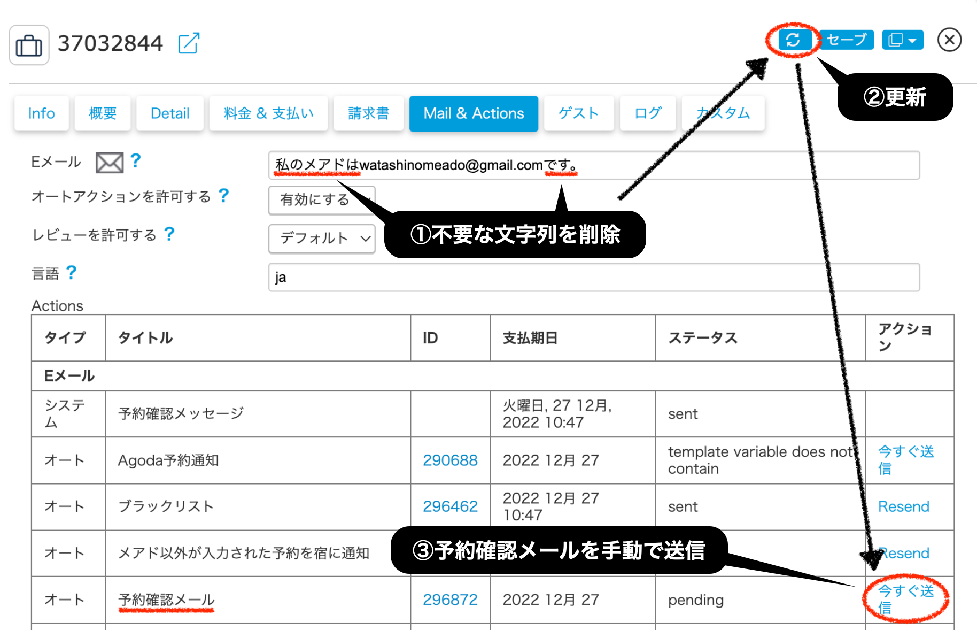The image size is (977, 630).
Task: Close the booking dialog with X
Action: coord(949,40)
